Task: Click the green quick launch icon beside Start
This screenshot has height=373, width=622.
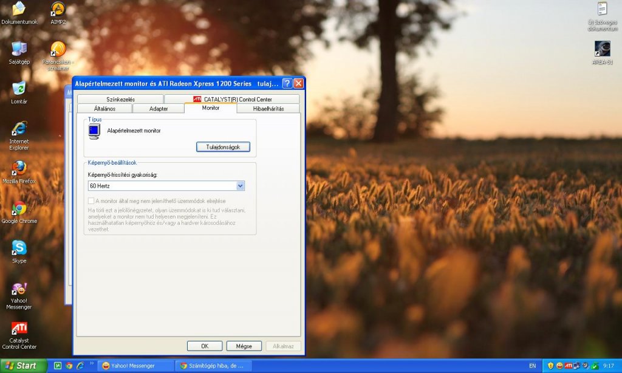Action: tap(58, 366)
